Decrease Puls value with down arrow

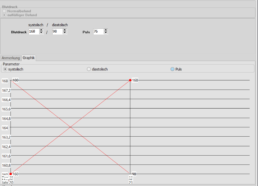tap(106, 33)
